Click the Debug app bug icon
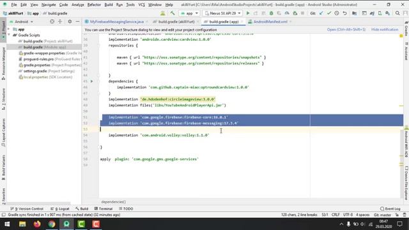Viewport: 409px width, 230px height. [271, 13]
